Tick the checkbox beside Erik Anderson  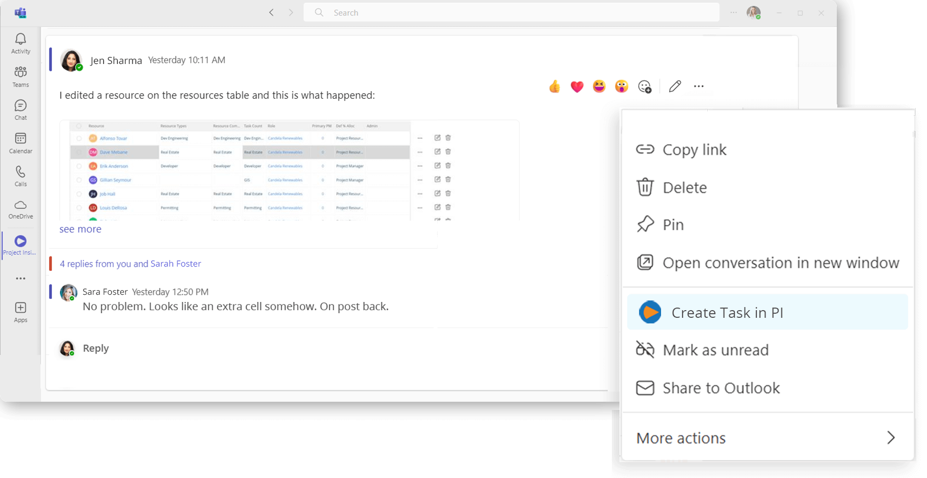pos(78,166)
